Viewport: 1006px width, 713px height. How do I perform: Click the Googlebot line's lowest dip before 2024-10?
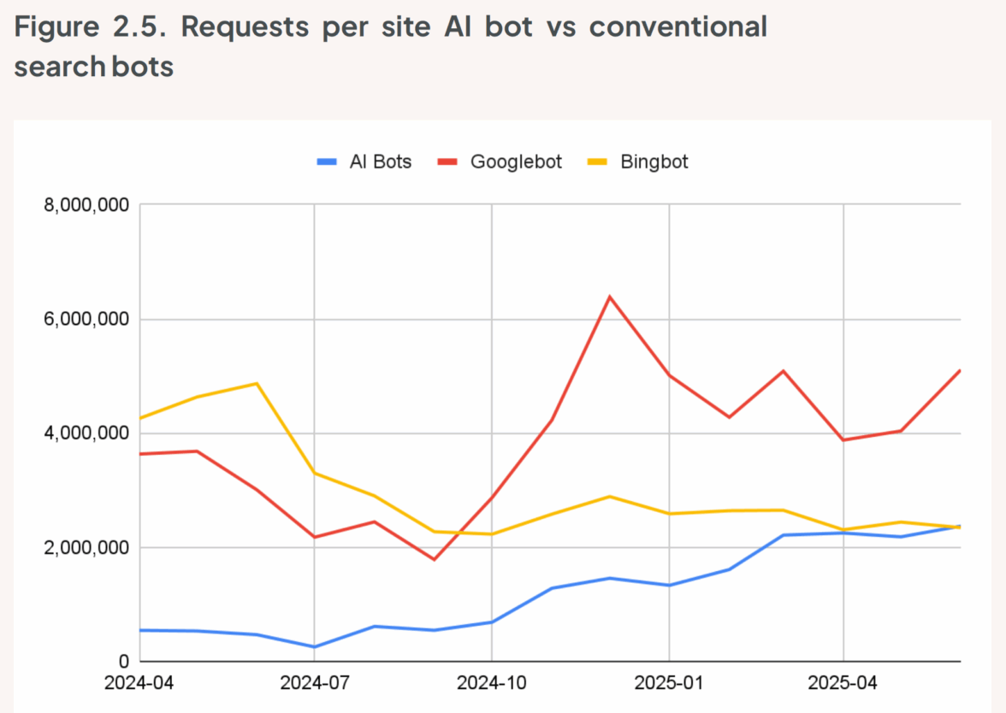point(434,559)
